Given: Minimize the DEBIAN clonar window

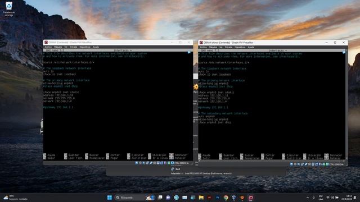Looking at the screenshot, I should [326, 43].
